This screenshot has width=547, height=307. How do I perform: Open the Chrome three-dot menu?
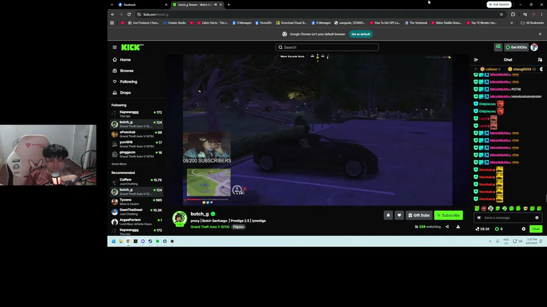[541, 14]
